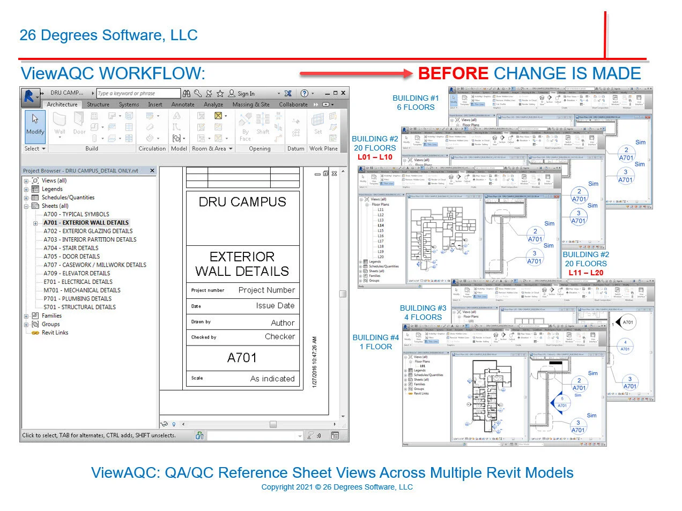Click the keyword search field
Screen dimensions: 682x511
pyautogui.click(x=138, y=93)
